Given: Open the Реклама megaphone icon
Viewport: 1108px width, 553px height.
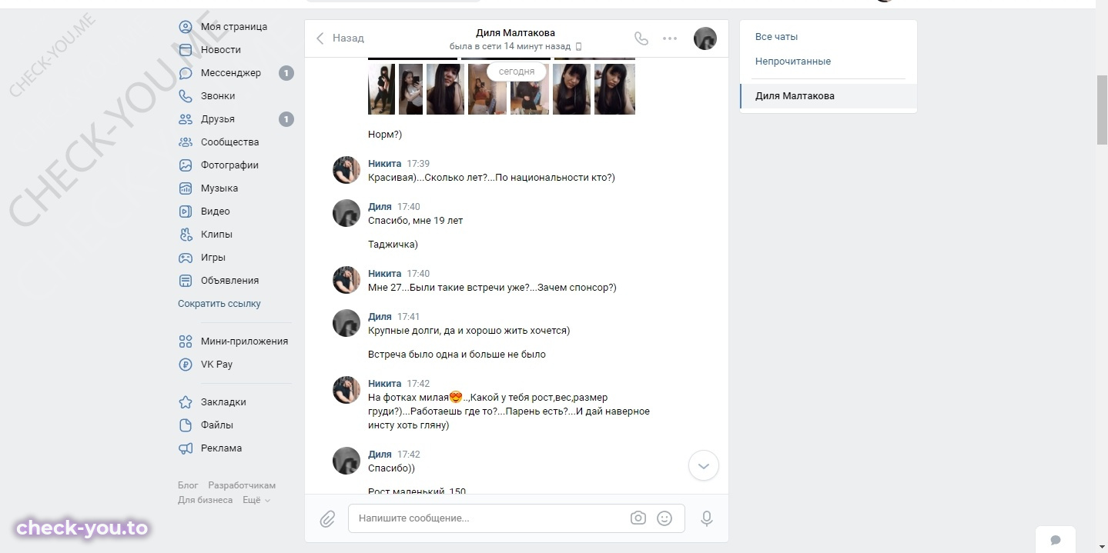Looking at the screenshot, I should (x=186, y=448).
